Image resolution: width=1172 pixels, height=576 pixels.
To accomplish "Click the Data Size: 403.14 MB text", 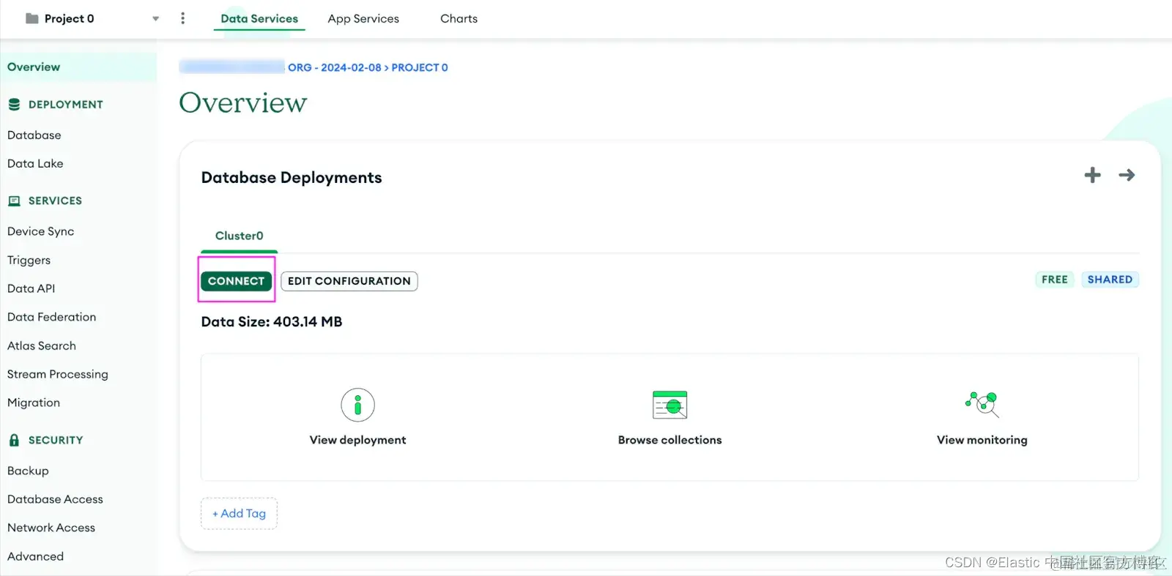I will (x=272, y=322).
